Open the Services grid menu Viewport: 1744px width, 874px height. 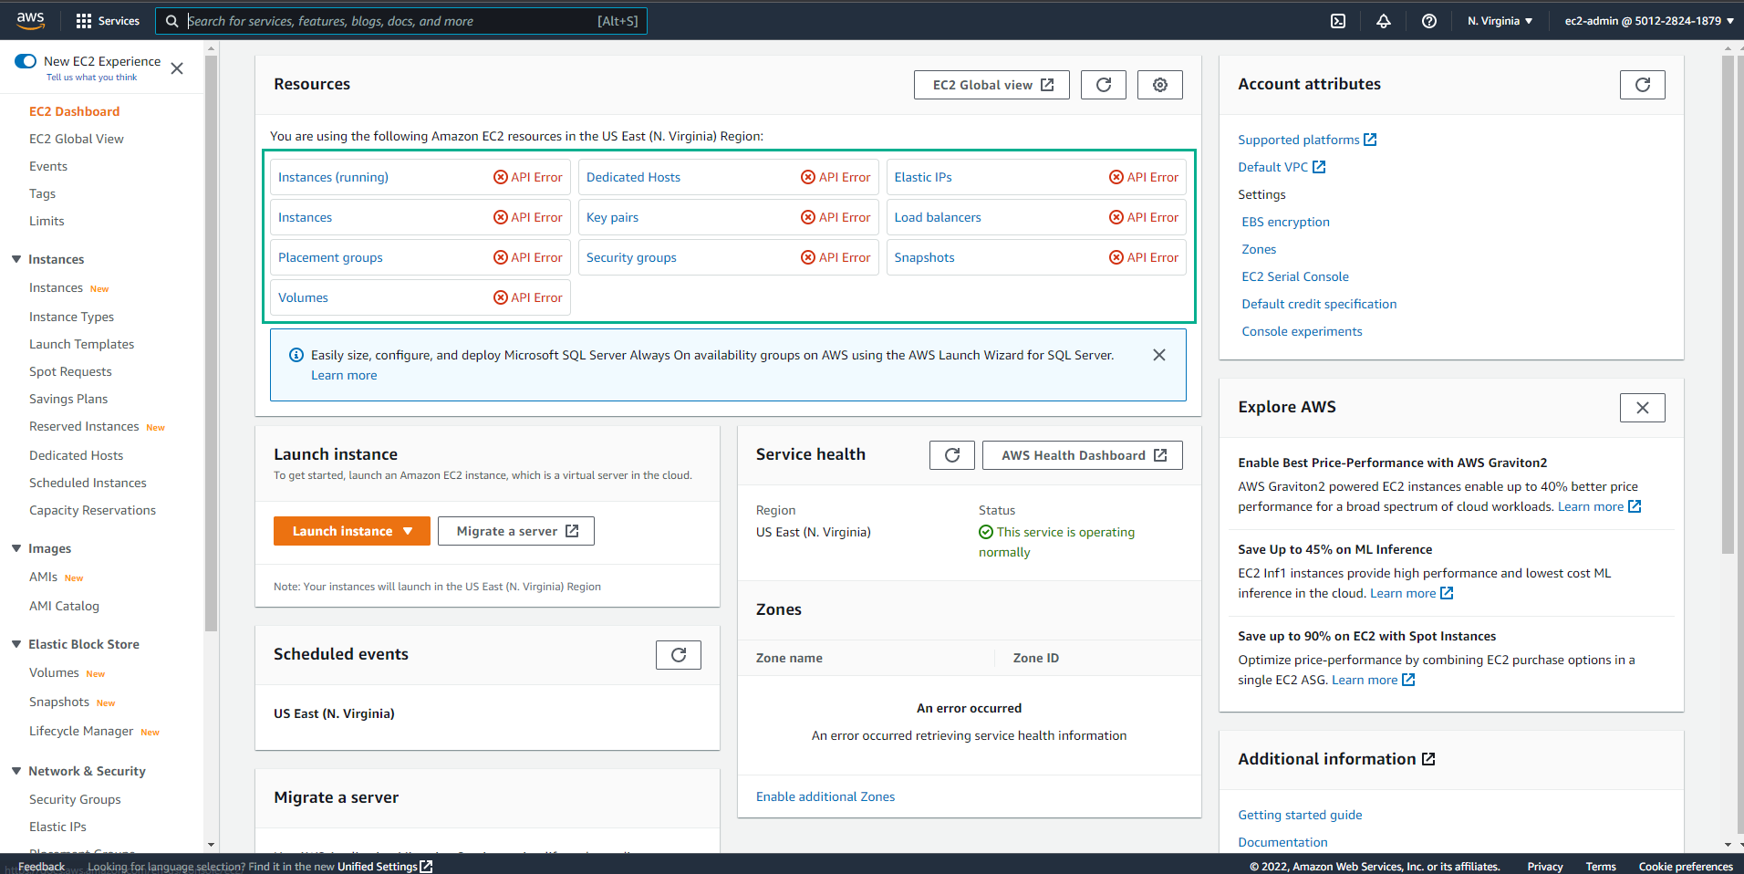[x=108, y=21]
